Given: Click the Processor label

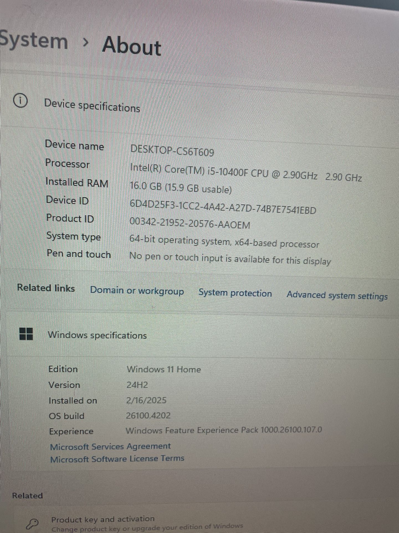Looking at the screenshot, I should (68, 164).
